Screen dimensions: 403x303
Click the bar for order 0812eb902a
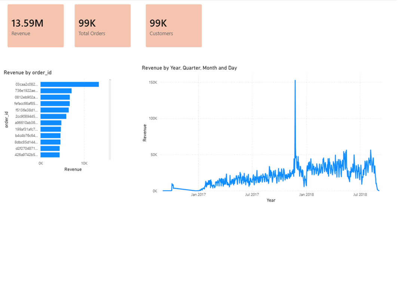[55, 97]
